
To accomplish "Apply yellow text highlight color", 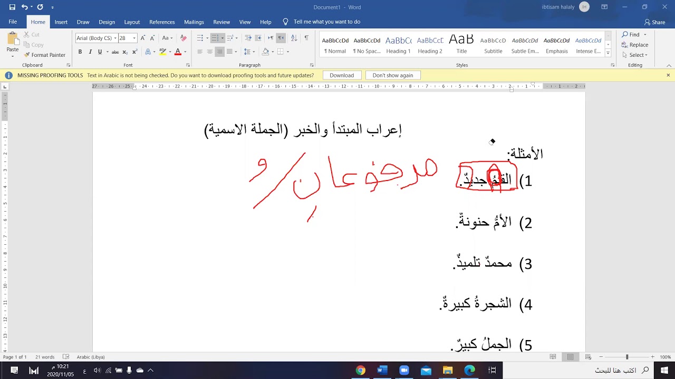I will point(163,52).
